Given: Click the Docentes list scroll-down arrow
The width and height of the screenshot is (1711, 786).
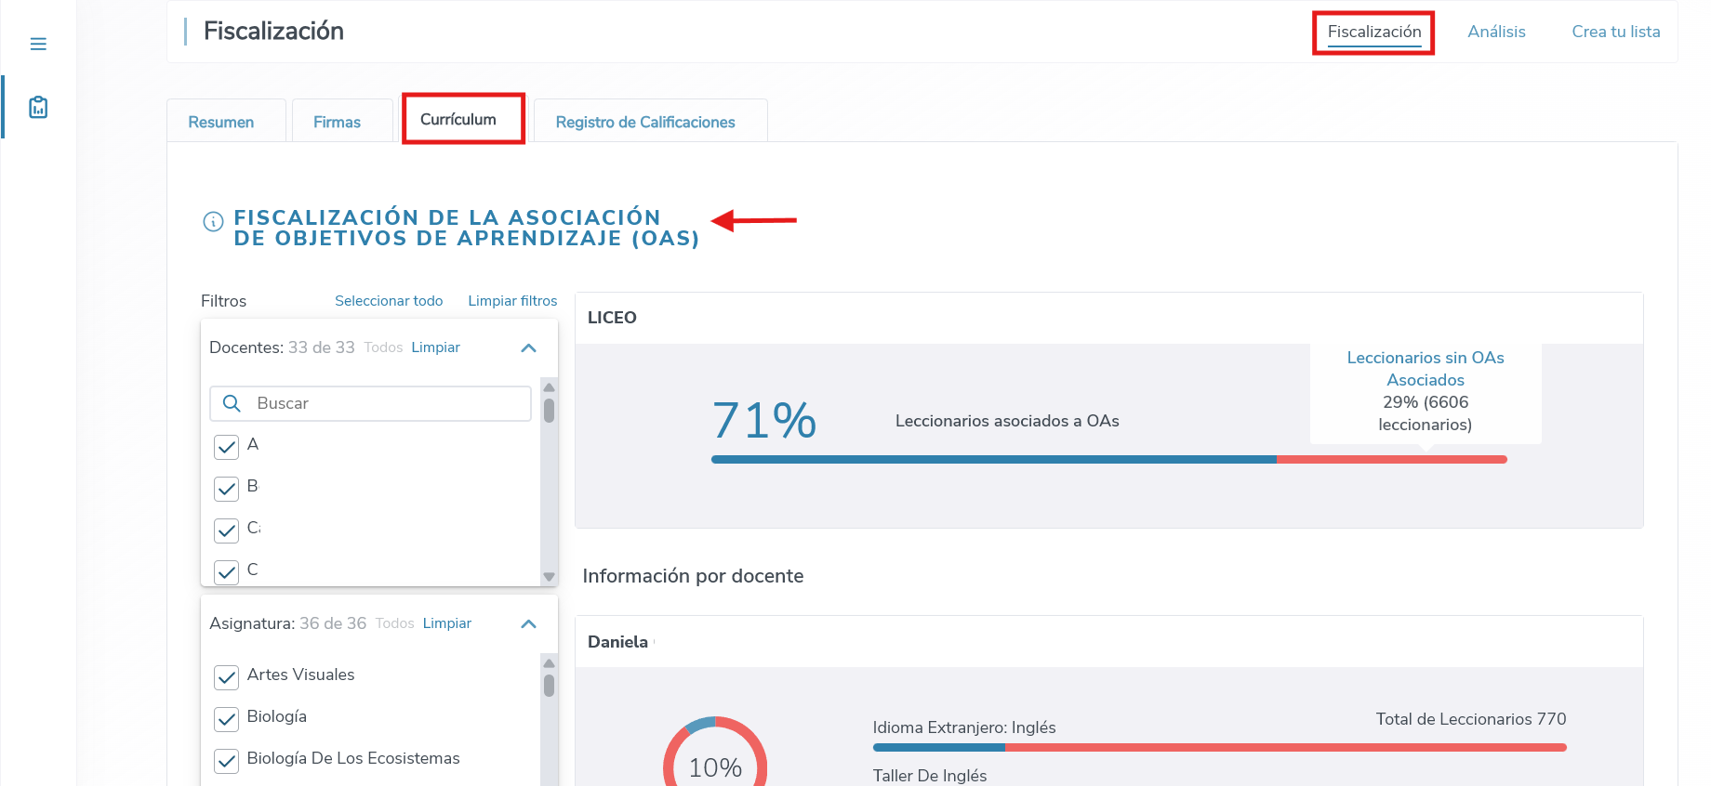Looking at the screenshot, I should point(549,577).
